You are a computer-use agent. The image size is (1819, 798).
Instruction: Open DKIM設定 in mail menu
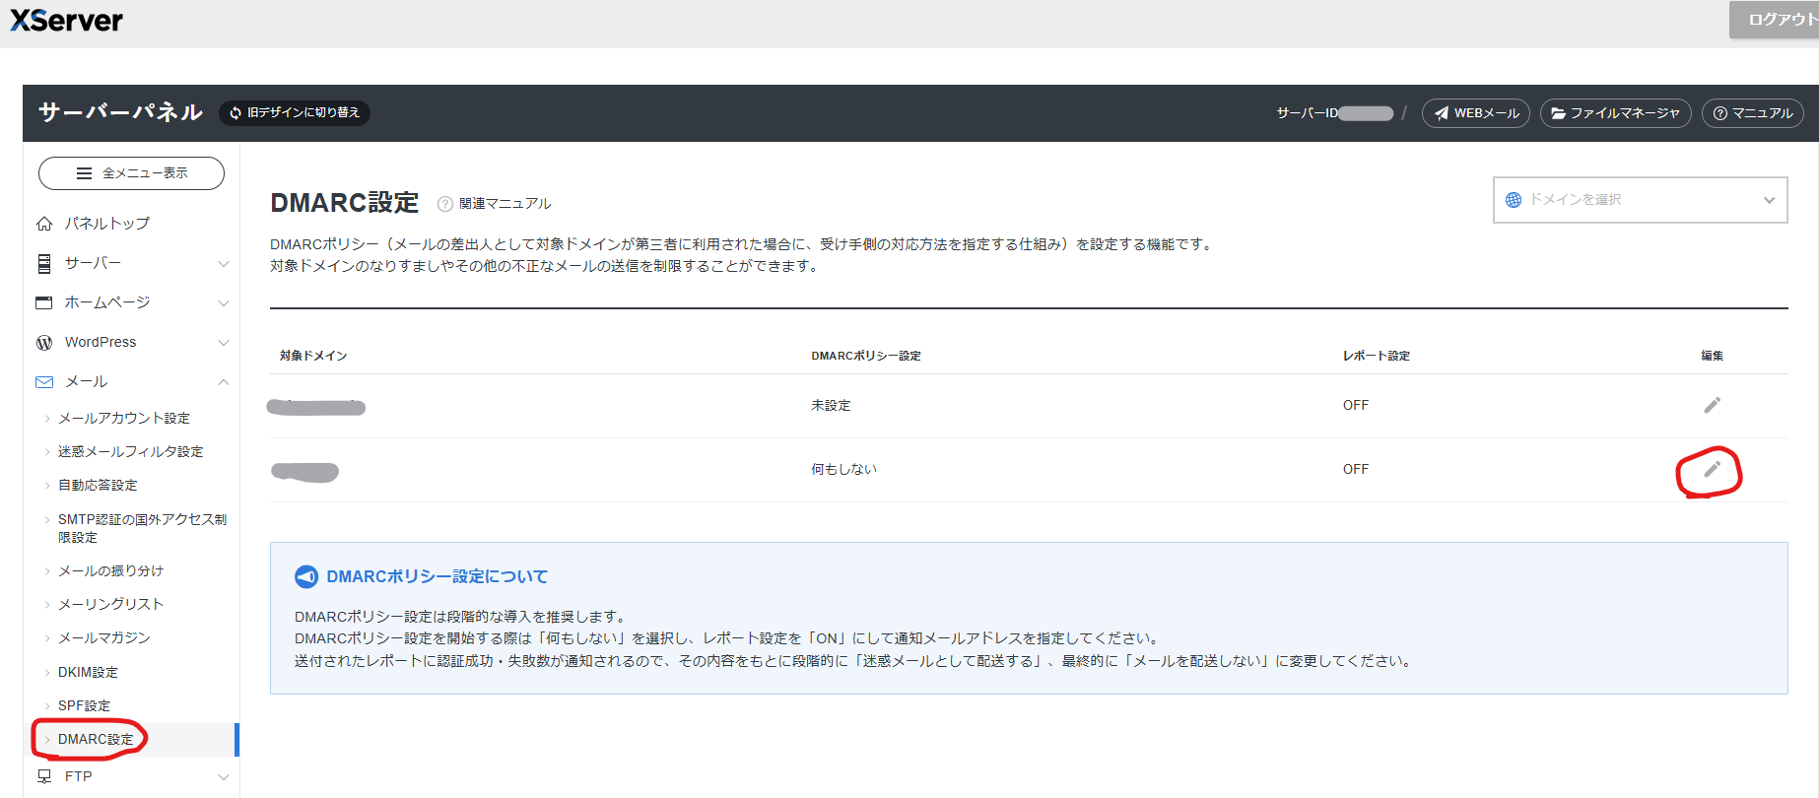(88, 672)
